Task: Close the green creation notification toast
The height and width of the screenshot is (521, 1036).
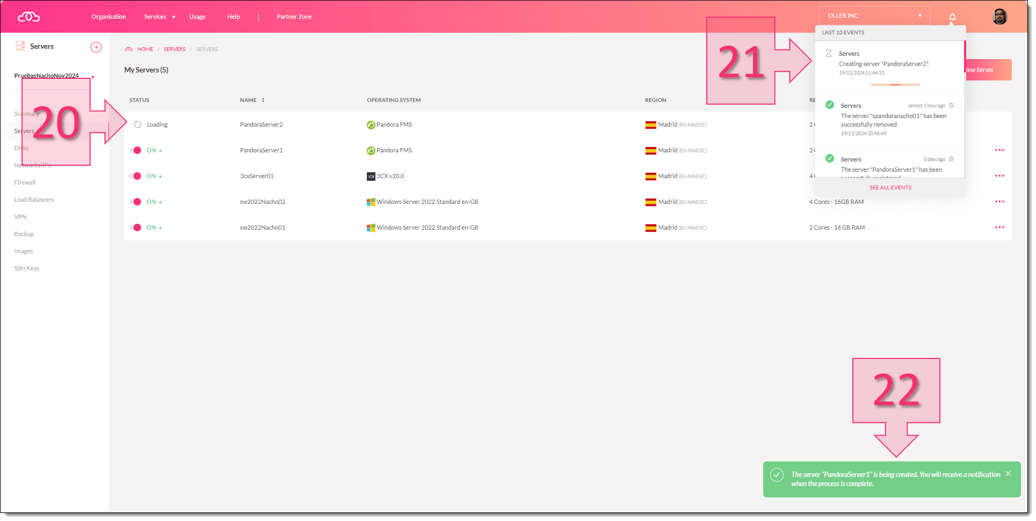Action: tap(1008, 474)
